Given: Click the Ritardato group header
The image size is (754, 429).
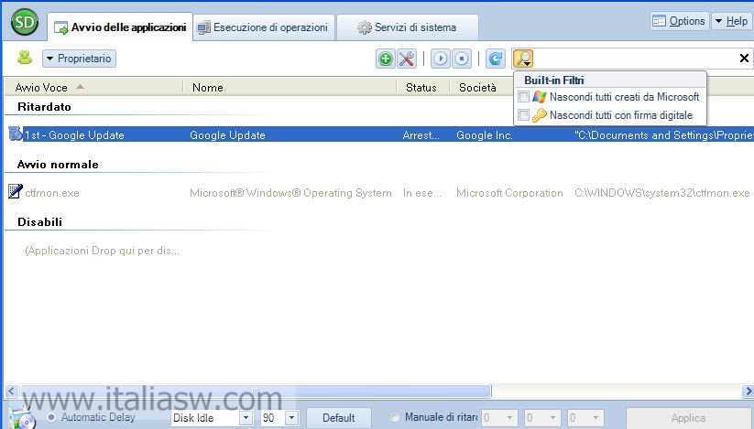Looking at the screenshot, I should [x=44, y=106].
